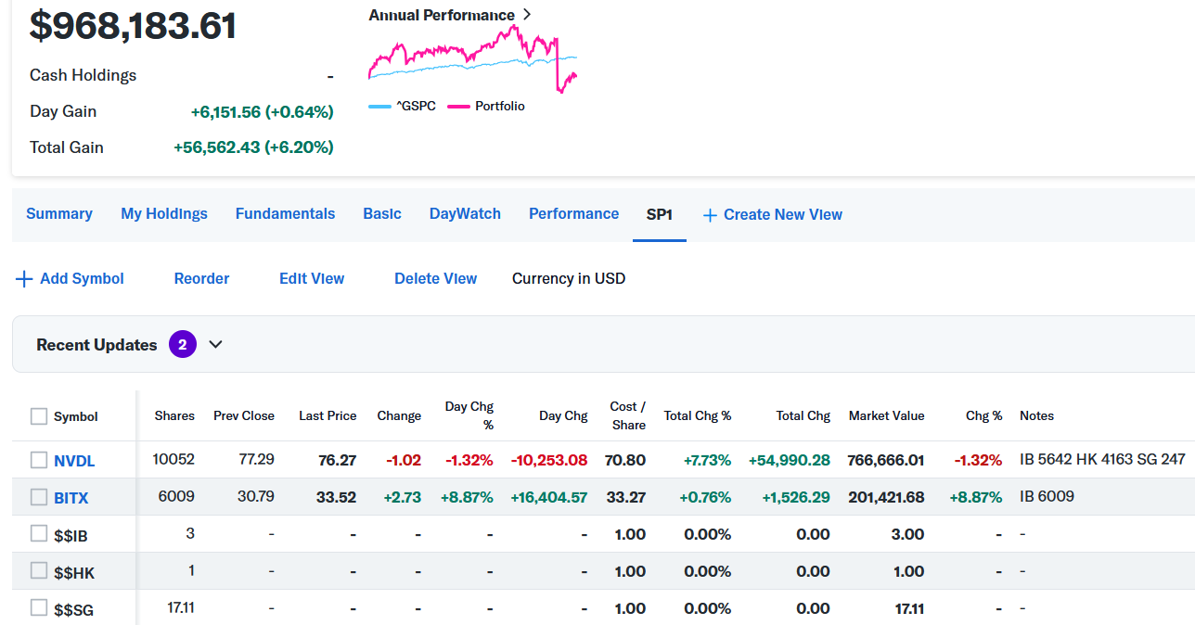Select the Performance tab
The image size is (1195, 625).
click(573, 214)
